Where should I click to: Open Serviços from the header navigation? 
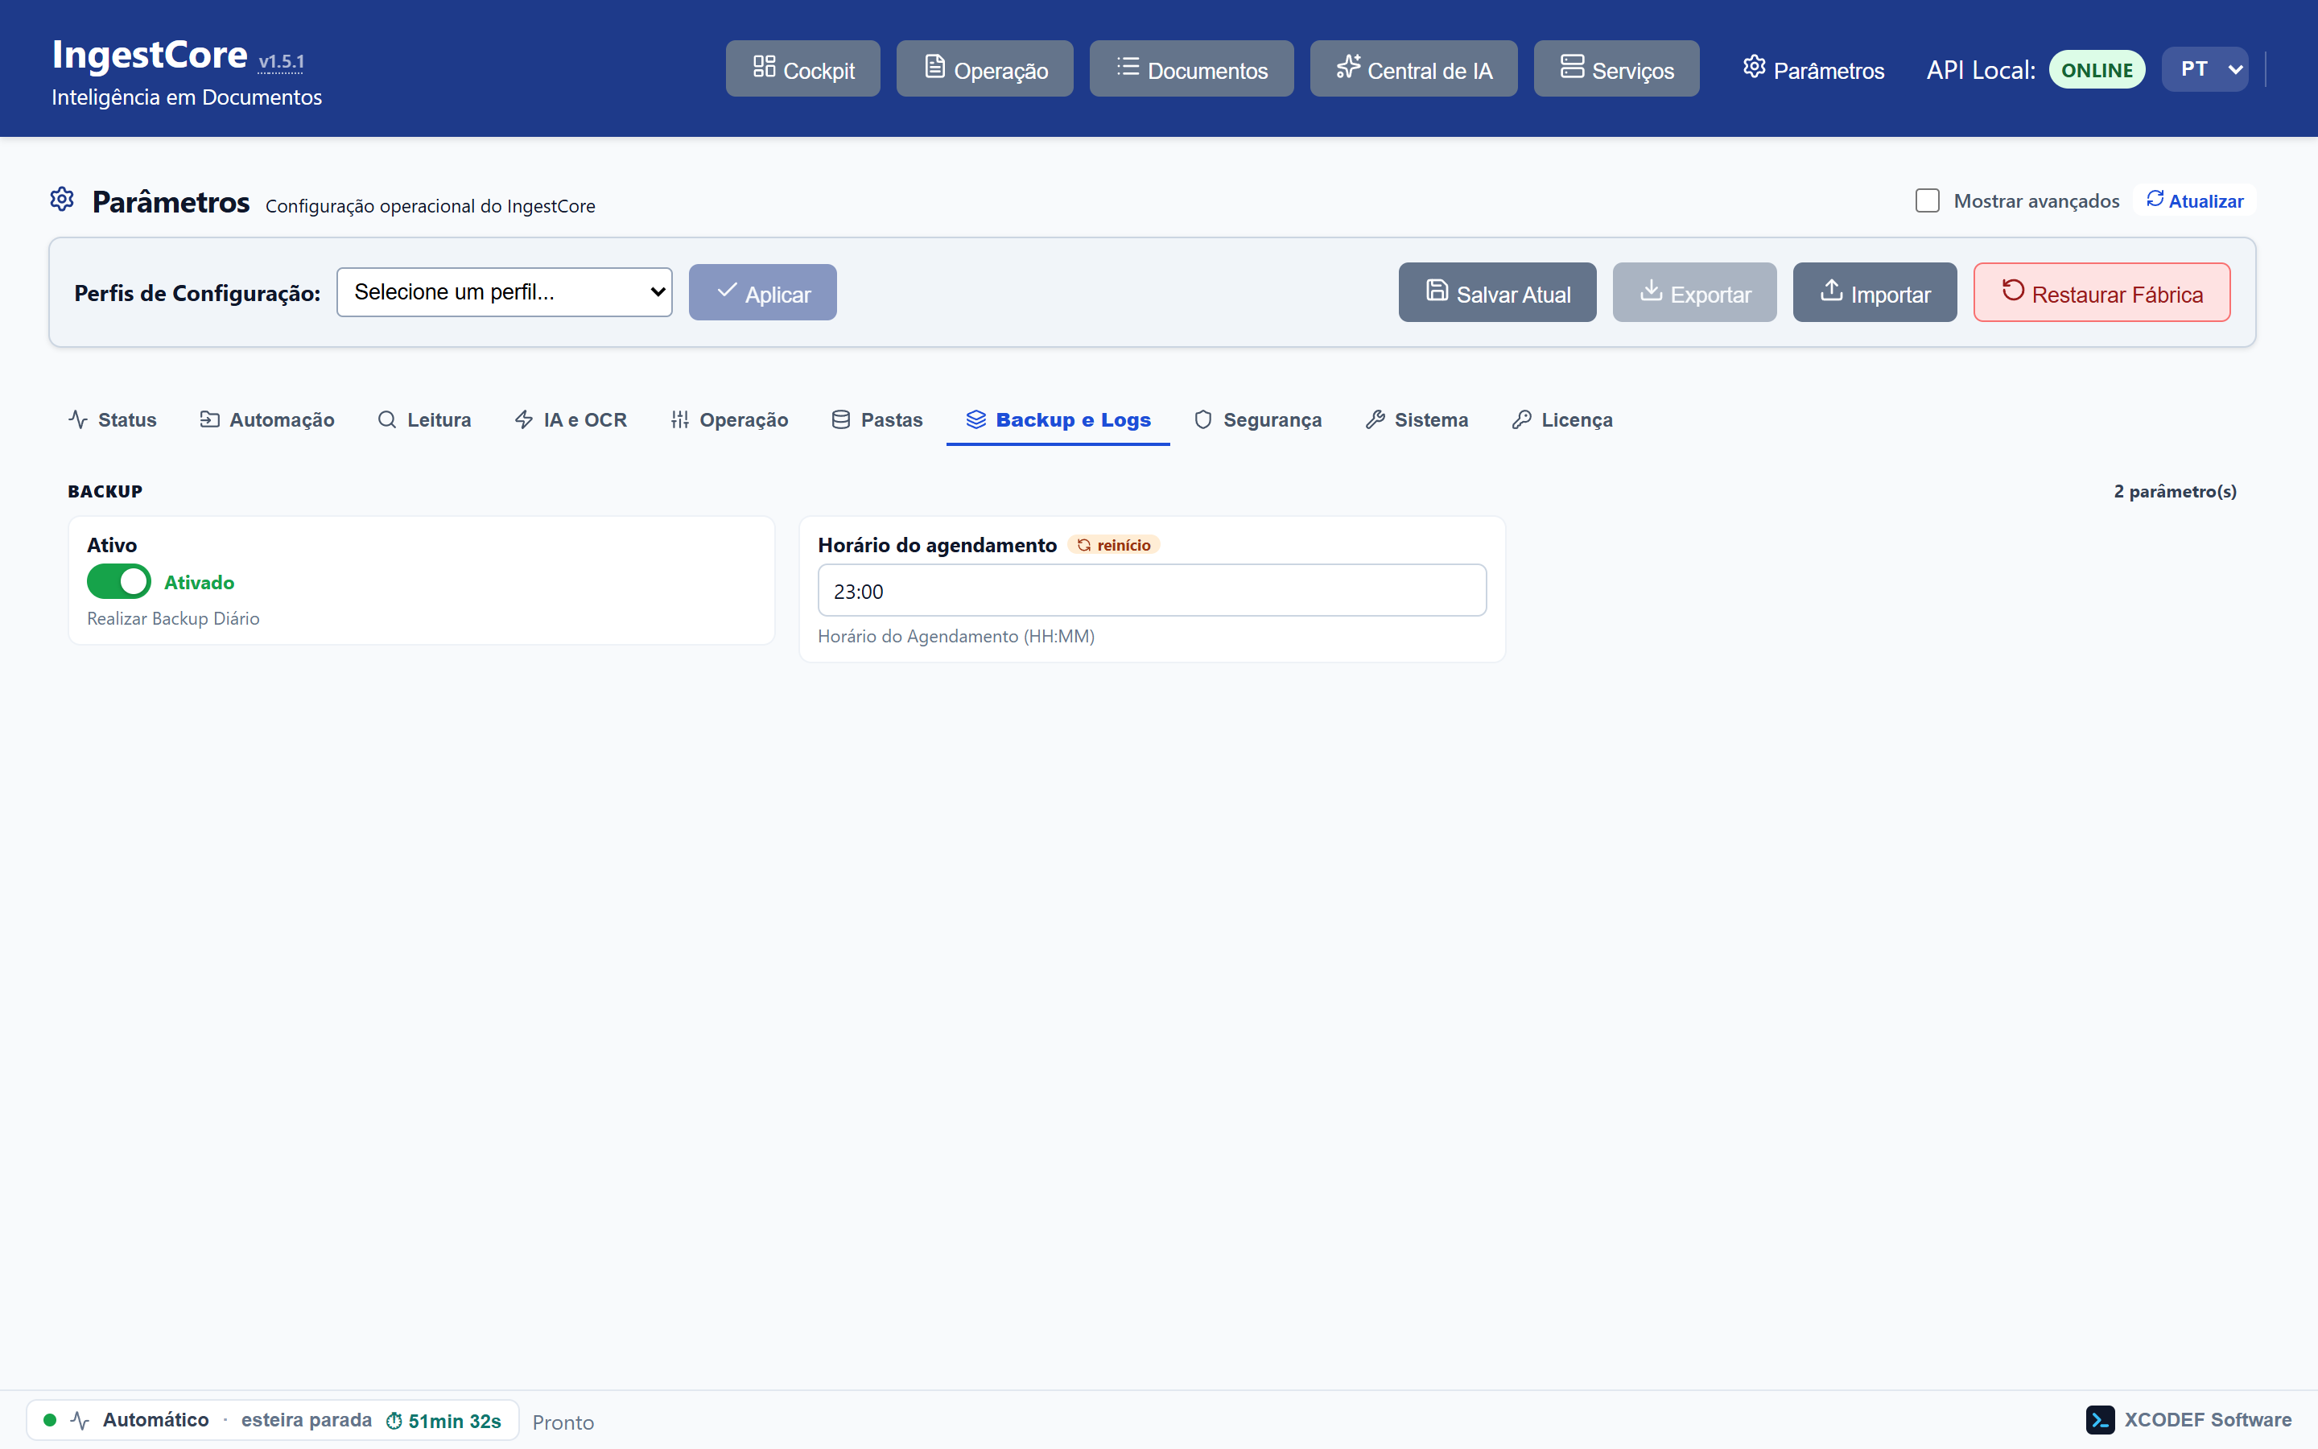click(1616, 69)
